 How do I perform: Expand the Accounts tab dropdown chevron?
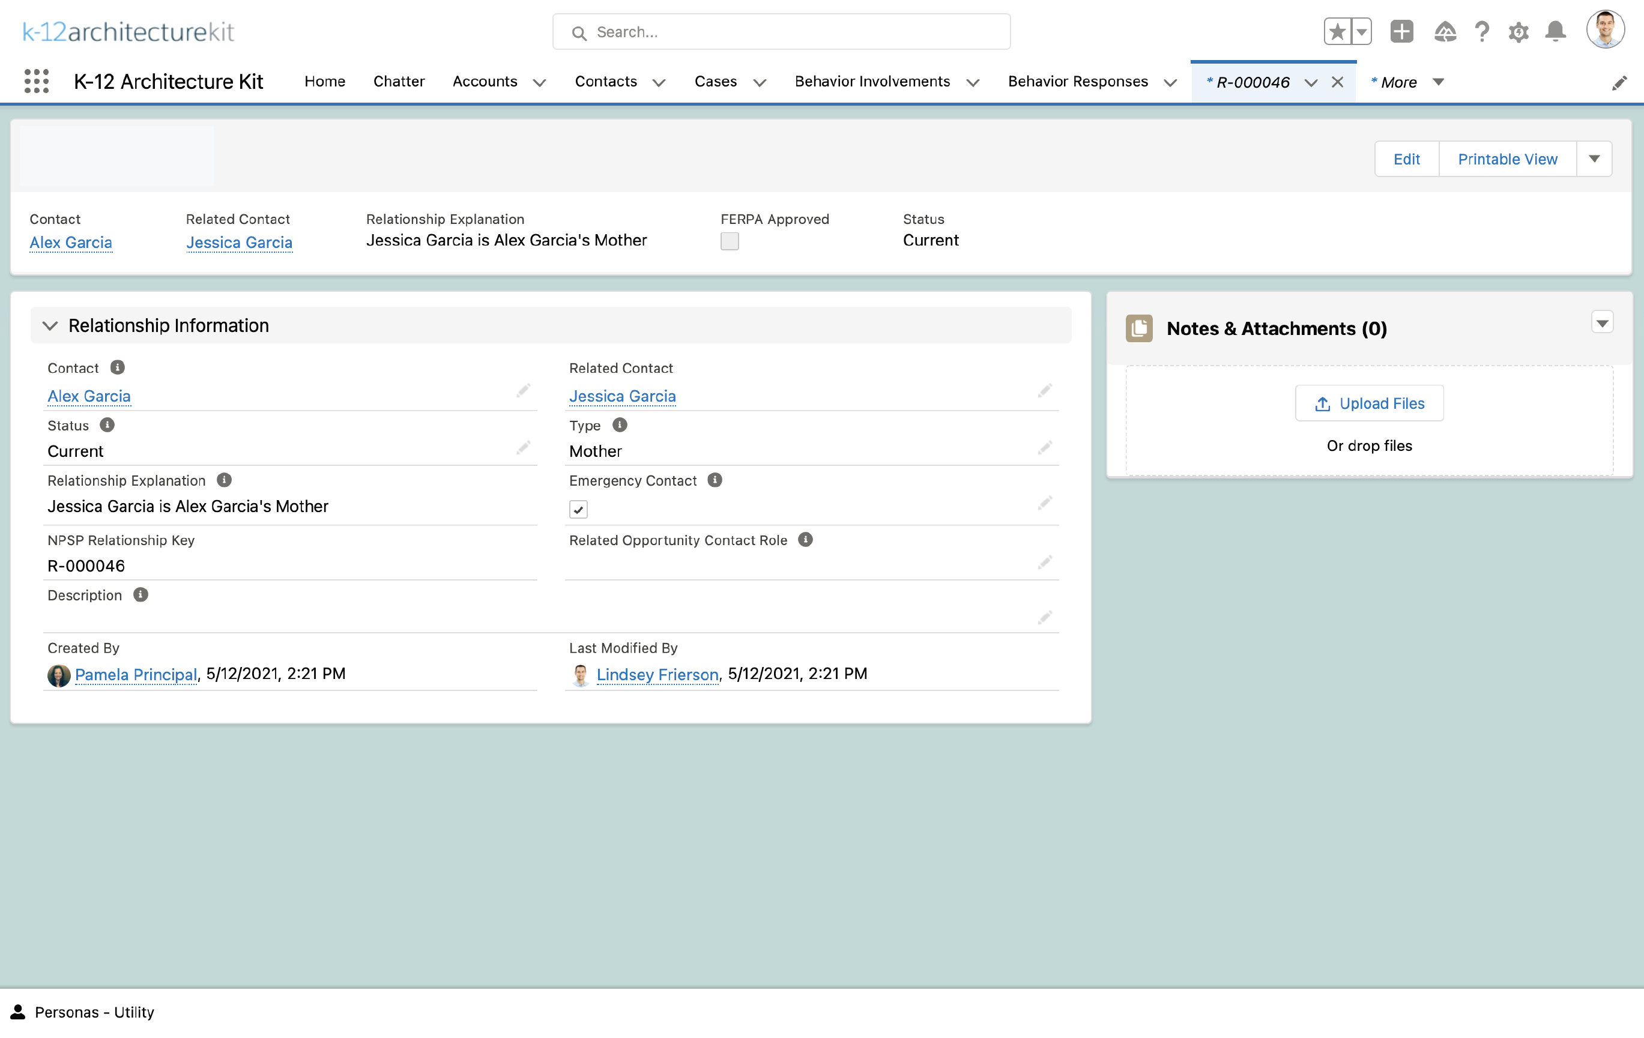539,83
